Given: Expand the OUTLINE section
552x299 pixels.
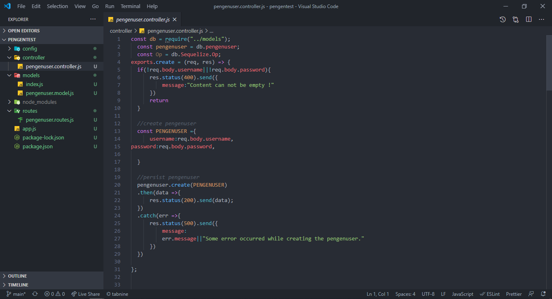Looking at the screenshot, I should [x=52, y=276].
